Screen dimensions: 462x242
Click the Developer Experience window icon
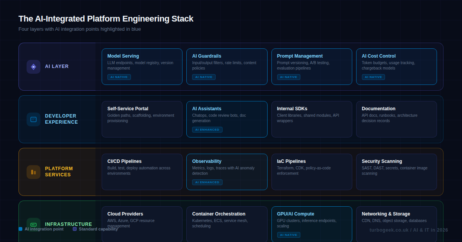[33, 119]
